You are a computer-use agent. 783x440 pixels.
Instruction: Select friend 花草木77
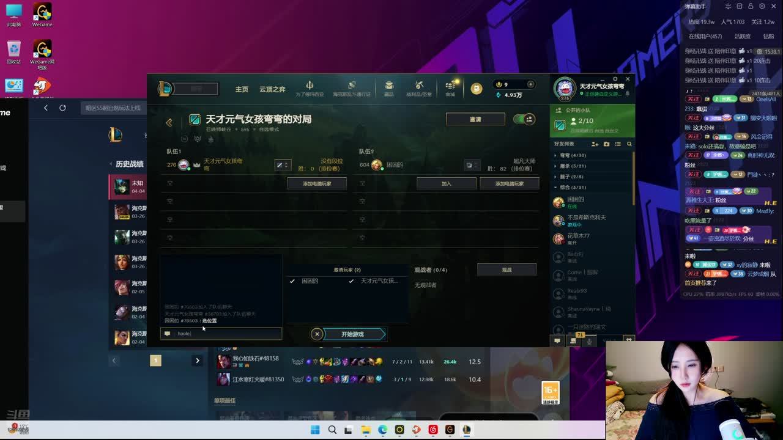592,238
